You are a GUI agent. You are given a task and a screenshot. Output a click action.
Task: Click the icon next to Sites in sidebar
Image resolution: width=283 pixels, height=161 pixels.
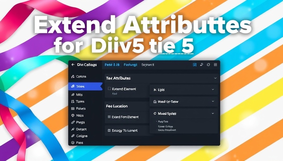tap(73, 86)
